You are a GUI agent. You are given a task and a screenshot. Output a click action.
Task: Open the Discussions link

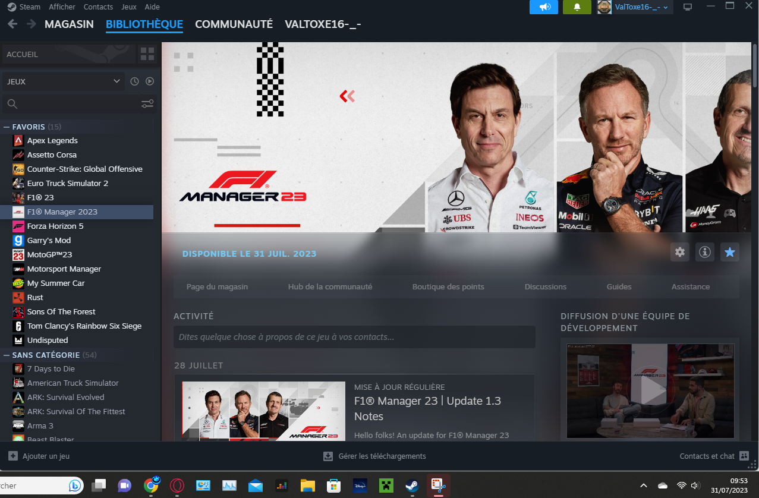coord(546,286)
